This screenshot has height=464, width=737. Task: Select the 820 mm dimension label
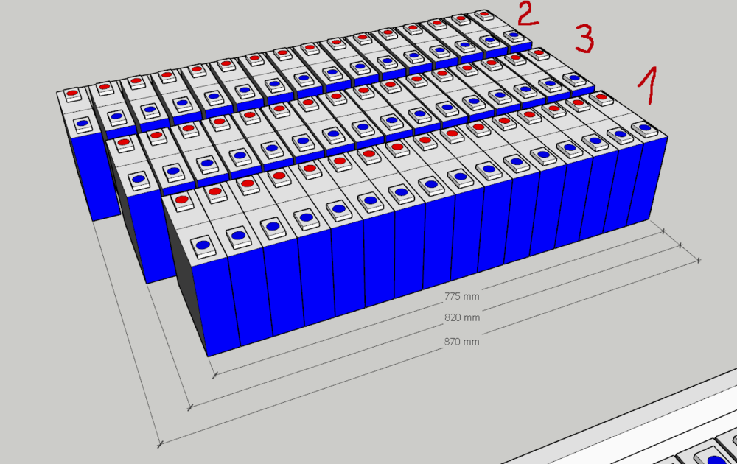tap(461, 318)
